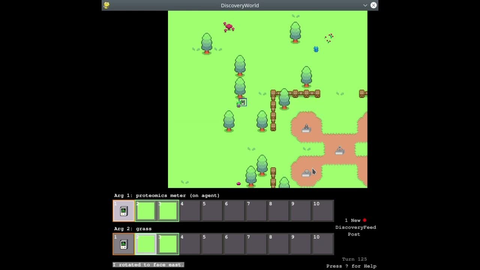Click the large crimson mushroom cluster
The width and height of the screenshot is (480, 270).
coord(229,27)
